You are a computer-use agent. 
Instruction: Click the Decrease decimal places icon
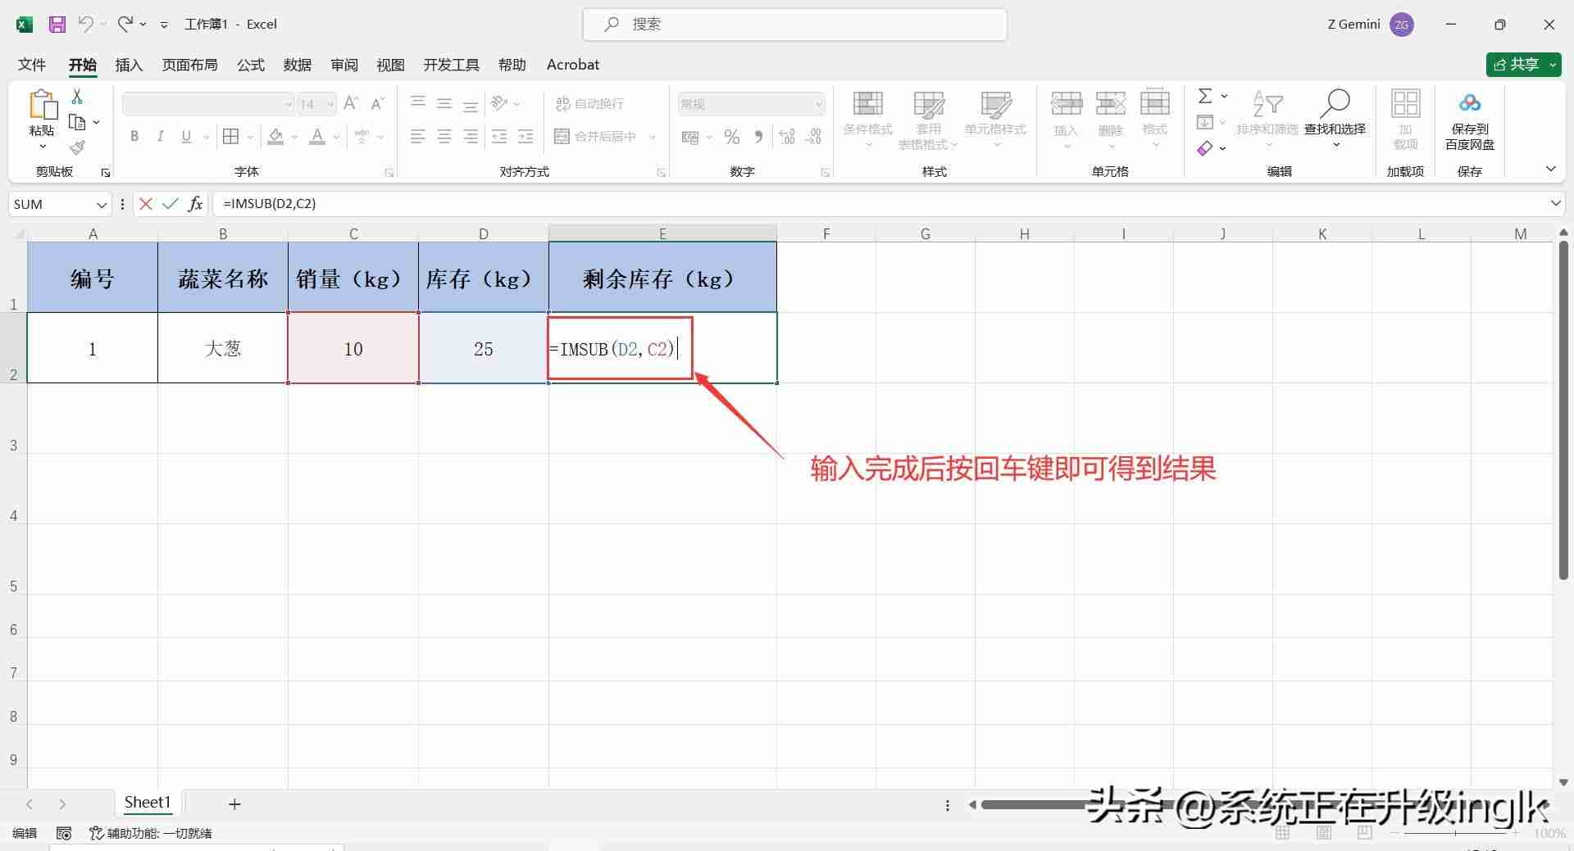point(813,137)
